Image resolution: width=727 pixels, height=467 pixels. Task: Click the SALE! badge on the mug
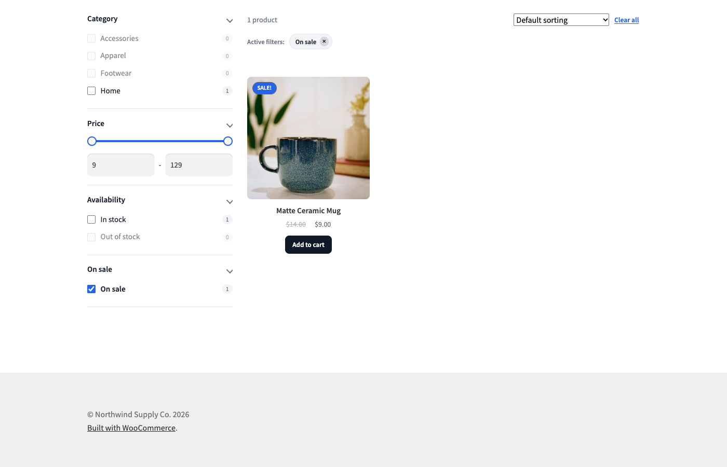(x=264, y=88)
